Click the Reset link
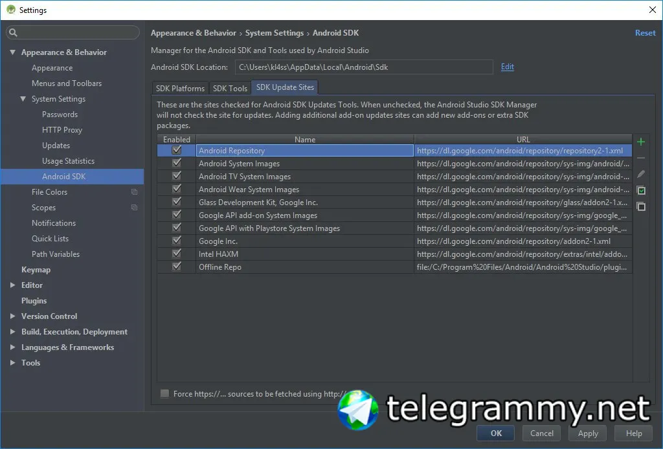 click(646, 32)
